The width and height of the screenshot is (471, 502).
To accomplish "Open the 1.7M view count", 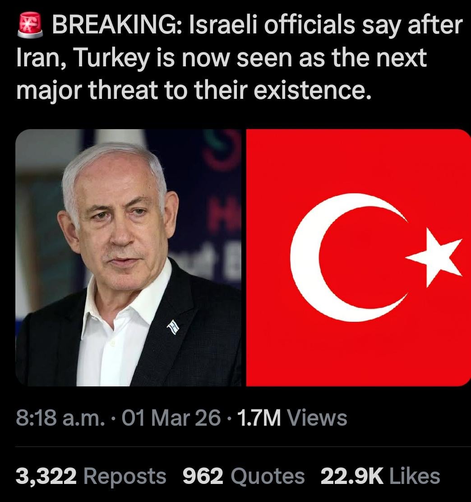I will pos(259,418).
